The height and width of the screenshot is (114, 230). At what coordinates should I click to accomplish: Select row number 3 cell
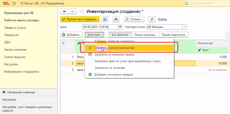68,70
